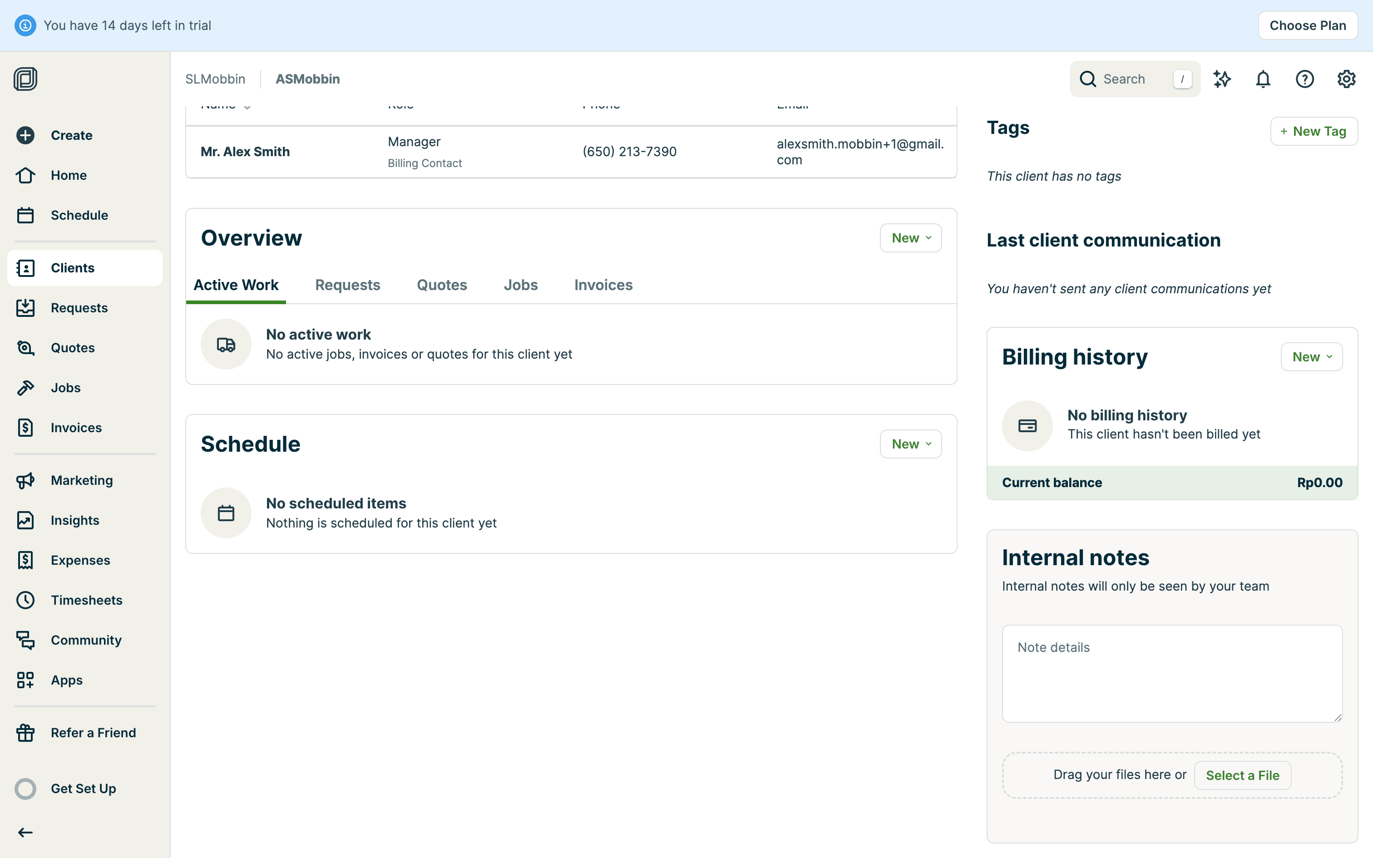1373x858 pixels.
Task: Switch to the Invoices tab in Overview
Action: [x=603, y=285]
